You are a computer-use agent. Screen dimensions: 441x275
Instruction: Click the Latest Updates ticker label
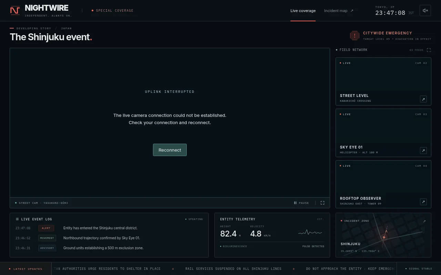26,269
